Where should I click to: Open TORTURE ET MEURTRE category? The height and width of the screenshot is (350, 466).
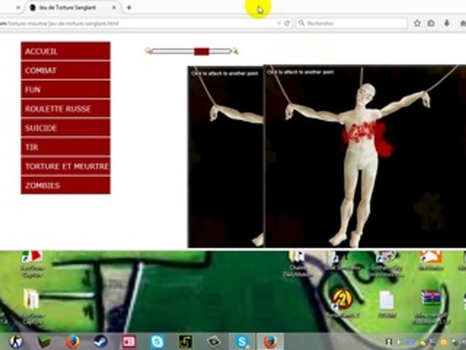pos(66,166)
